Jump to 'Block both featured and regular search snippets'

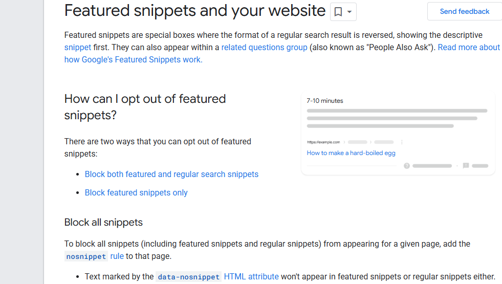(171, 174)
